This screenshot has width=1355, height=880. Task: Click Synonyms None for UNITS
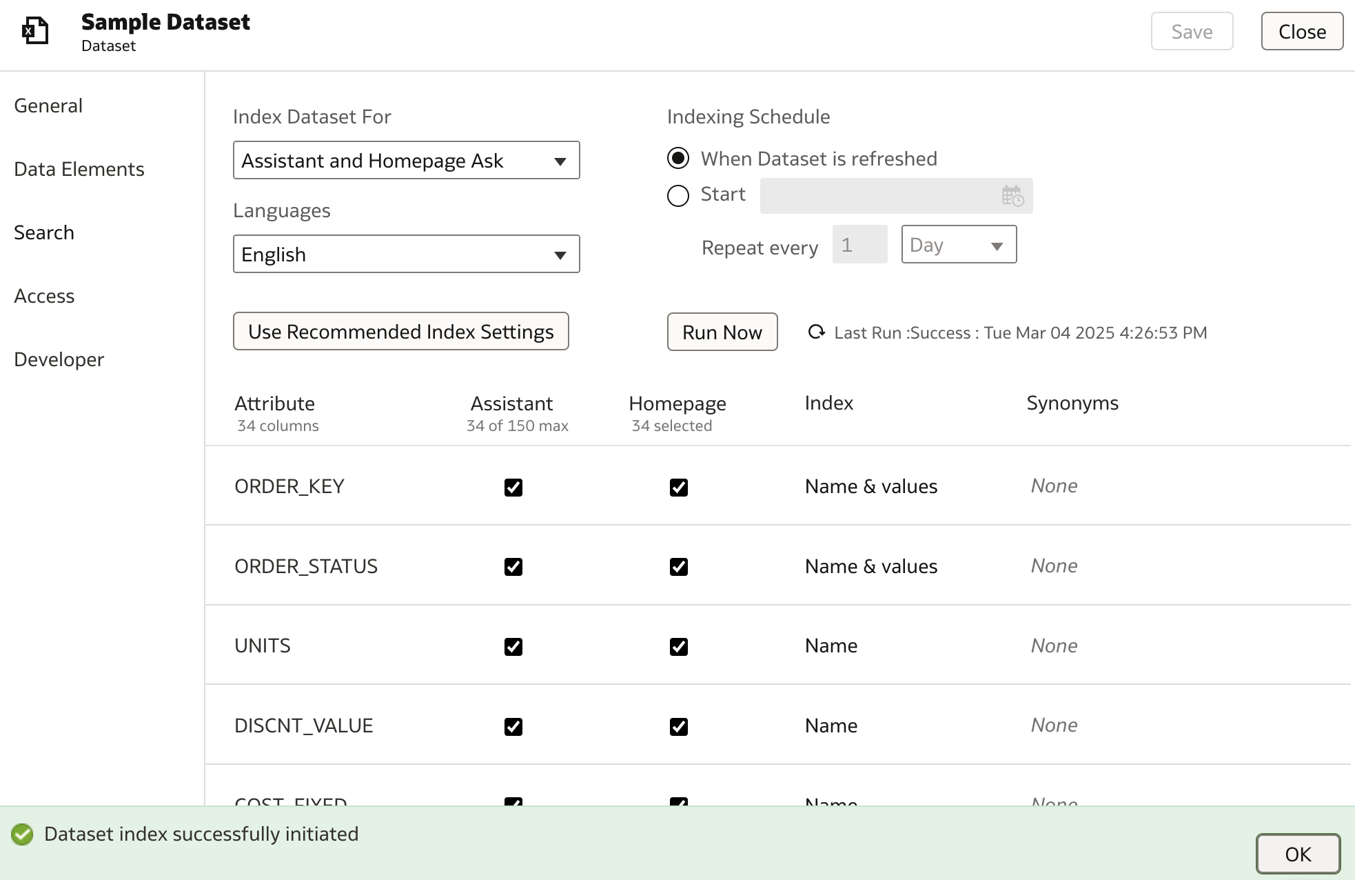[1054, 646]
